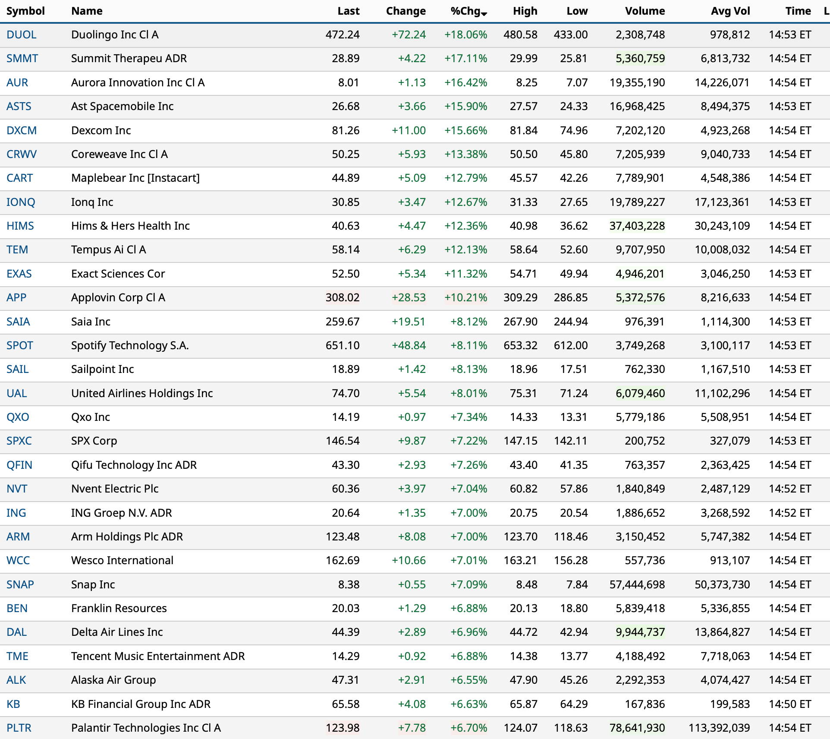Click the Last column header

tap(348, 11)
